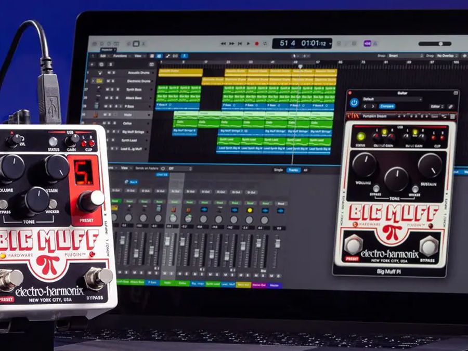Click the Compare button in the plugin header
This screenshot has width=468, height=351.
(x=387, y=106)
